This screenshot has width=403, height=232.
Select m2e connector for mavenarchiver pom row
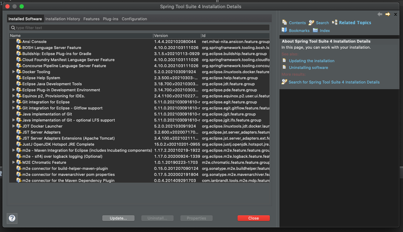click(x=139, y=174)
